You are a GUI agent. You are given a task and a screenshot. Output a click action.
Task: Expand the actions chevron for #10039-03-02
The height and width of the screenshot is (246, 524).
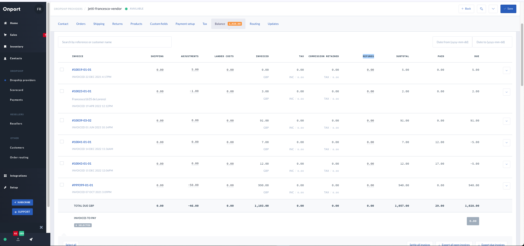[x=506, y=121]
